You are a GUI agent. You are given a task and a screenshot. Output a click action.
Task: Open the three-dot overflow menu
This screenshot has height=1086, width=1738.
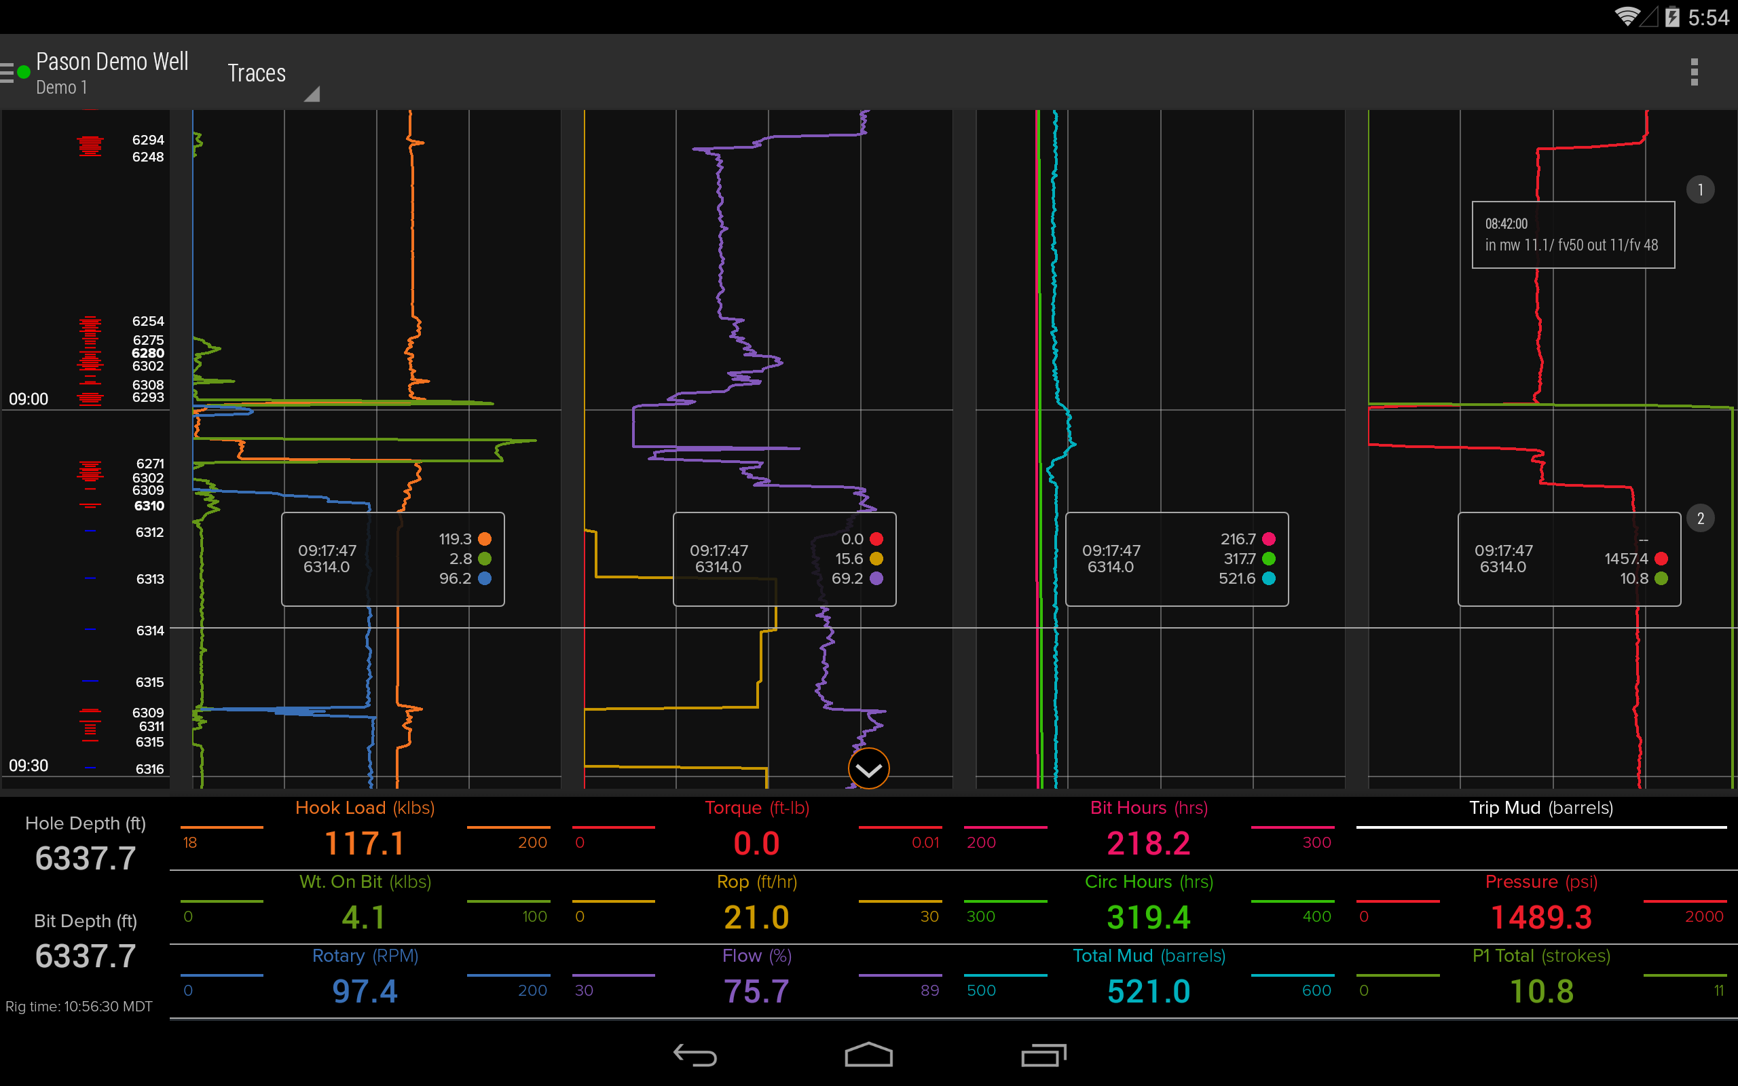(x=1694, y=73)
